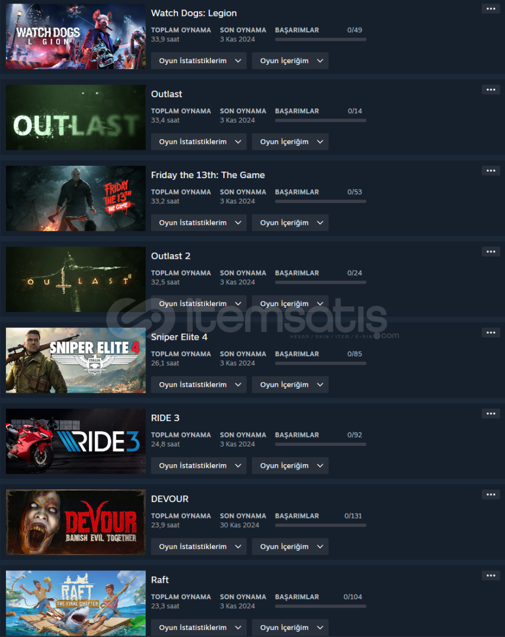The width and height of the screenshot is (505, 637).
Task: Click the DEVOUR achievements progress bar
Action: click(321, 526)
